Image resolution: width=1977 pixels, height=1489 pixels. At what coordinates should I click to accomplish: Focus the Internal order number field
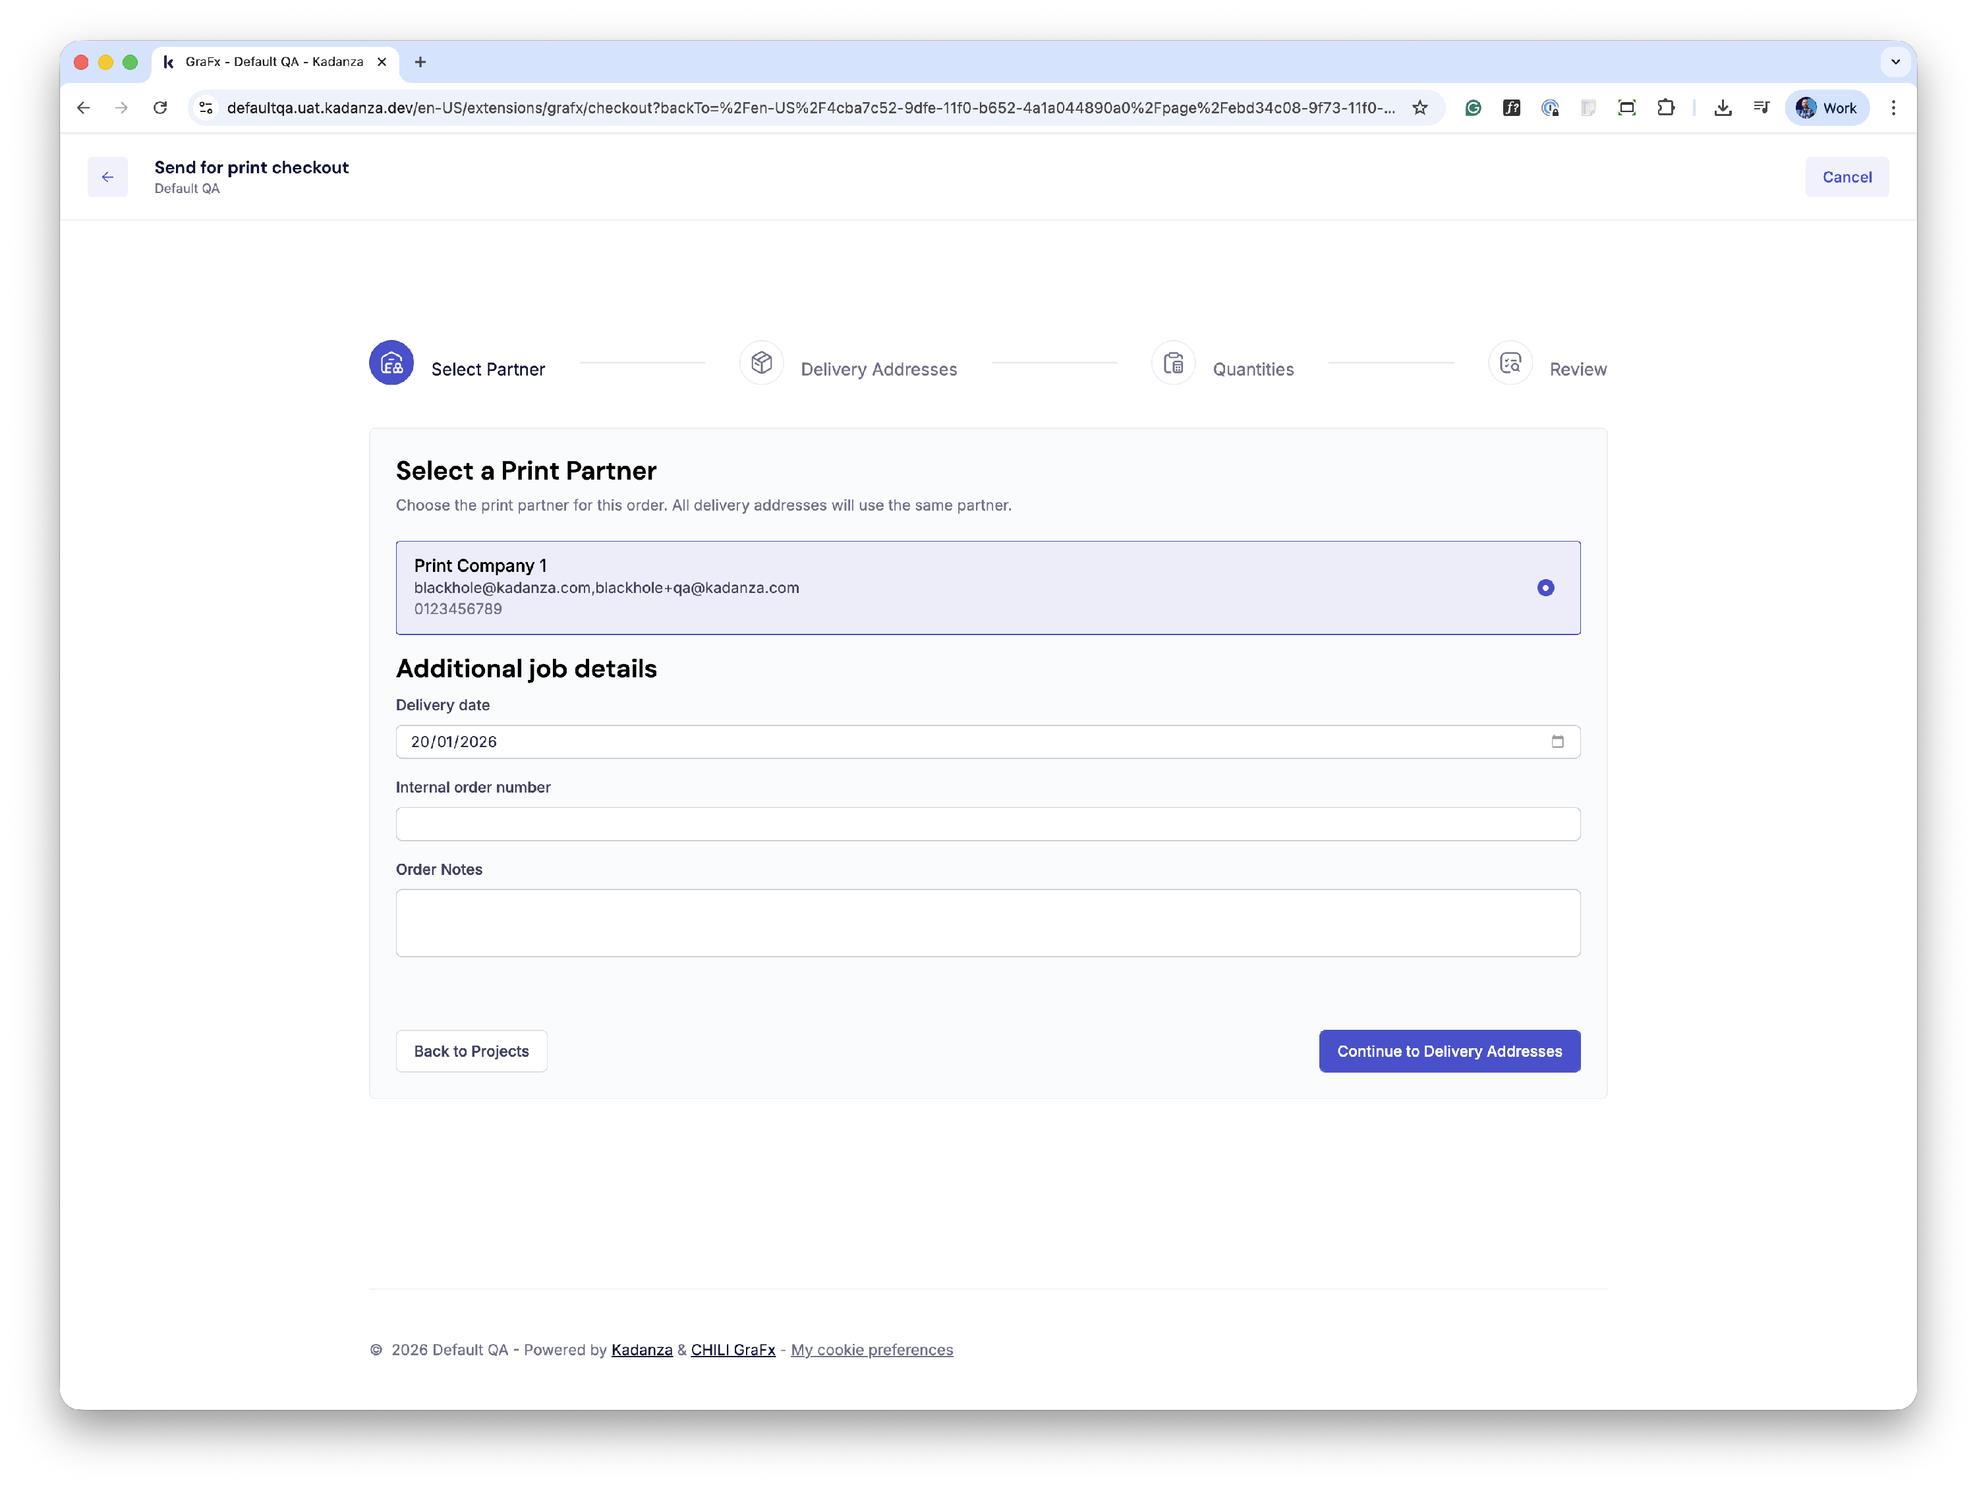[x=988, y=824]
